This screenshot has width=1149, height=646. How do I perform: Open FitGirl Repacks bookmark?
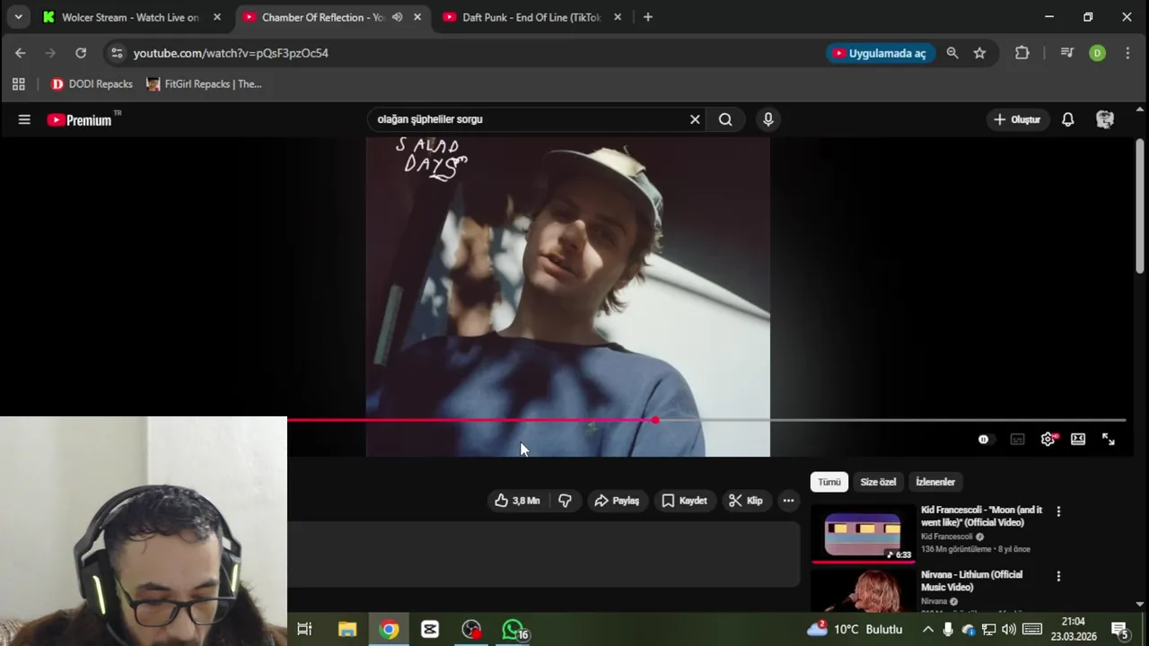204,83
